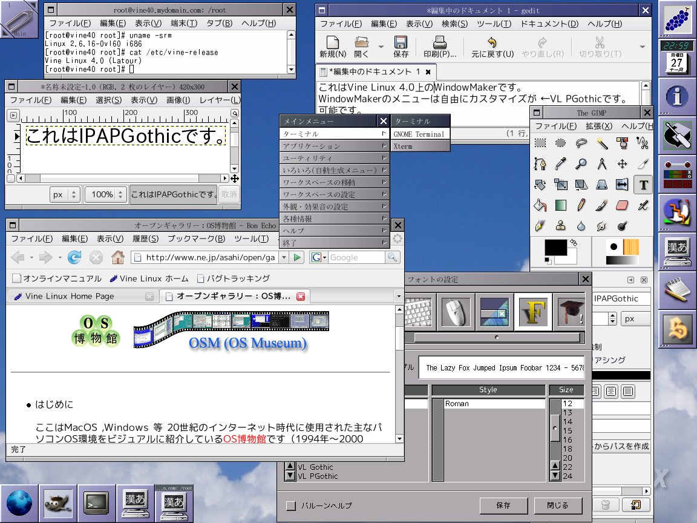Swap foreground and background colors in GIMP

click(x=574, y=243)
